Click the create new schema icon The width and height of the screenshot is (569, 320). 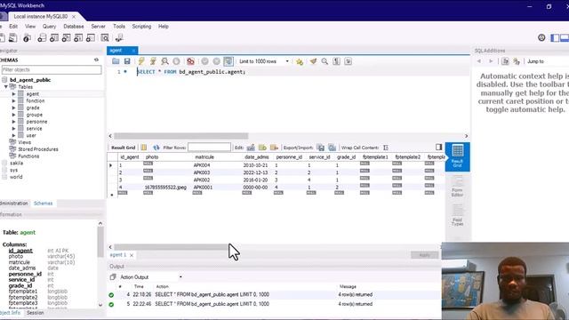pyautogui.click(x=42, y=37)
